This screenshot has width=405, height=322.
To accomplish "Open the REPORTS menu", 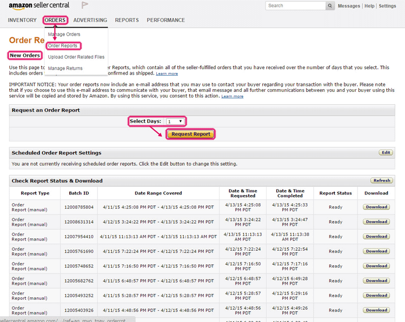I will tap(127, 20).
